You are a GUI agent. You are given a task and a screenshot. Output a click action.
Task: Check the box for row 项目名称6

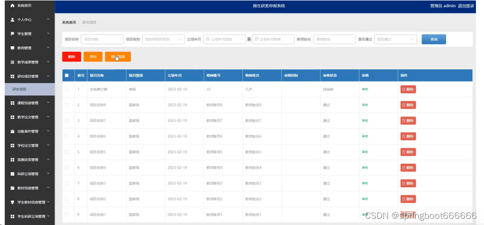click(x=67, y=136)
